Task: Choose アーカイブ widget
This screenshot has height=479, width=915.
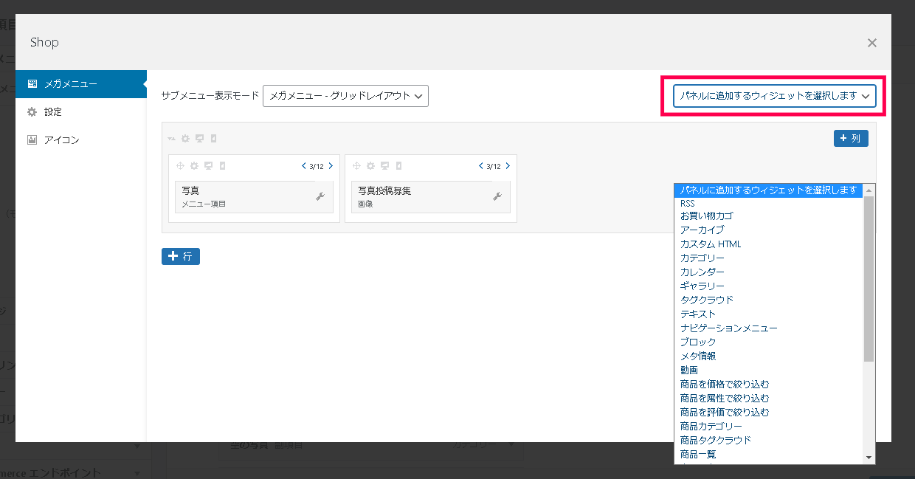Action: [768, 230]
